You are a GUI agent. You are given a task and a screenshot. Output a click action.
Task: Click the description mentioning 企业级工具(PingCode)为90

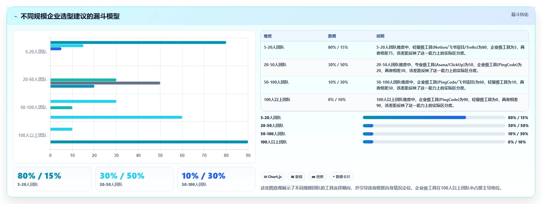447,103
